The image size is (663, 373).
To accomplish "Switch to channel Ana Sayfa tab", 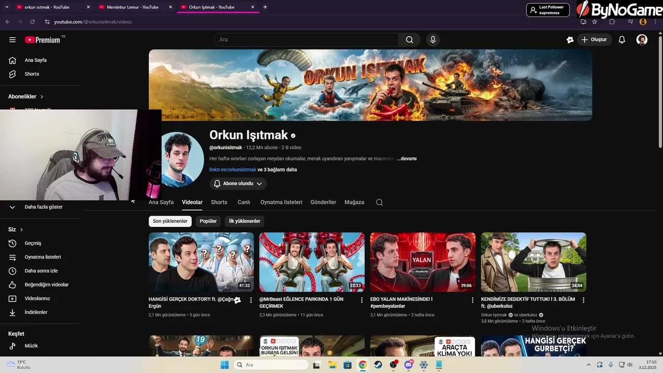I will 161,203.
